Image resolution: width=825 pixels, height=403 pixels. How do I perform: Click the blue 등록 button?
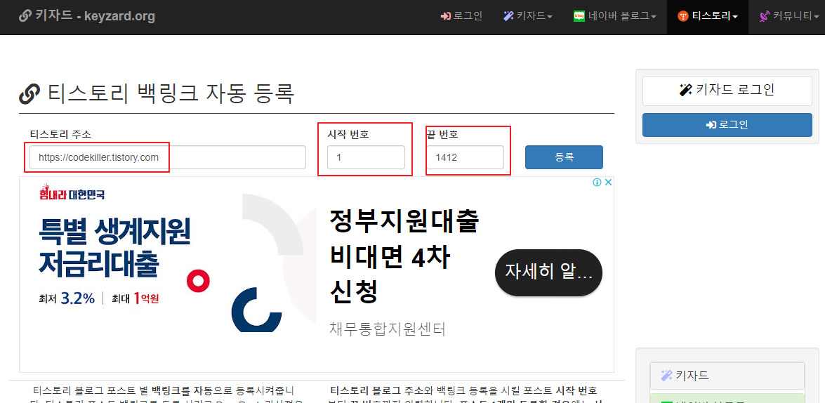point(564,157)
